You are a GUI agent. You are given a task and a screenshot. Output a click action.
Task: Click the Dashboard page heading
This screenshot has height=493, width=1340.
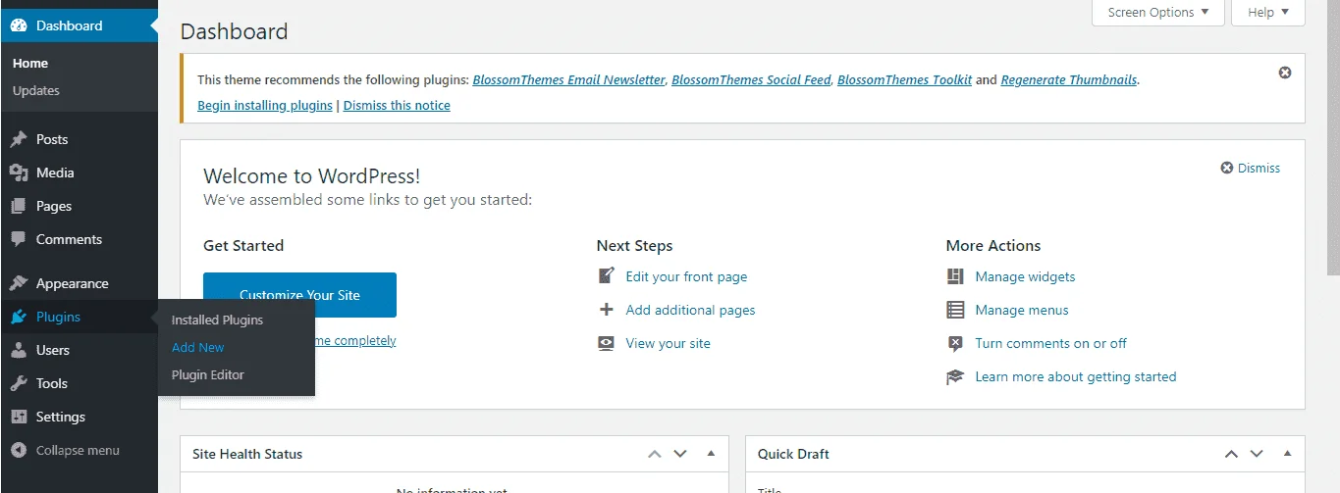click(235, 31)
